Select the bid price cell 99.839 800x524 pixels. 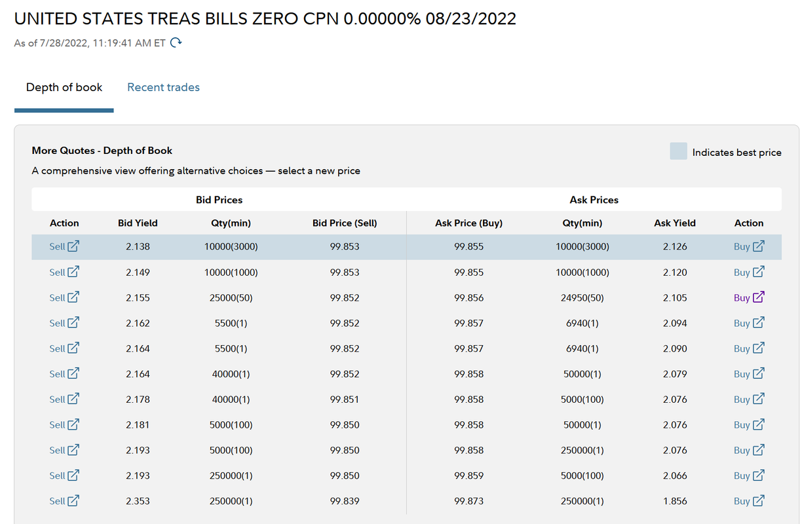pyautogui.click(x=345, y=501)
